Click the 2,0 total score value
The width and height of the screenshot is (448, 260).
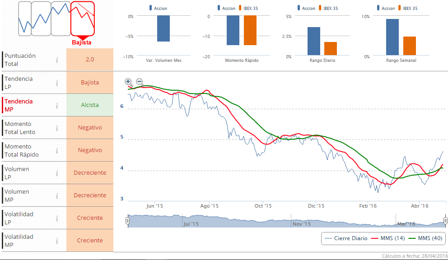[x=90, y=60]
